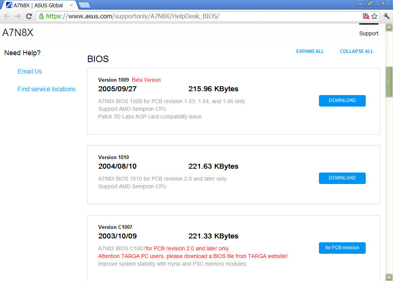Download BIOS Version 1009

pos(342,101)
